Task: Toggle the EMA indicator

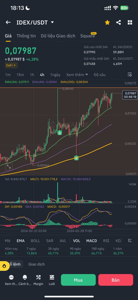Action: coord(21,241)
